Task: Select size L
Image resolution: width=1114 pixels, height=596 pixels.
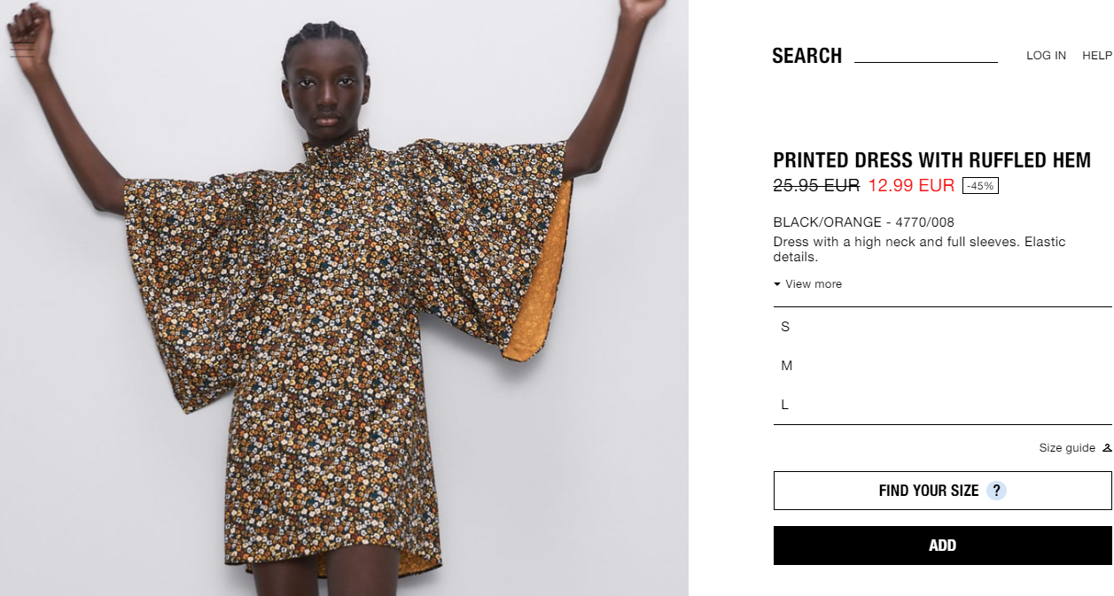Action: click(x=943, y=405)
